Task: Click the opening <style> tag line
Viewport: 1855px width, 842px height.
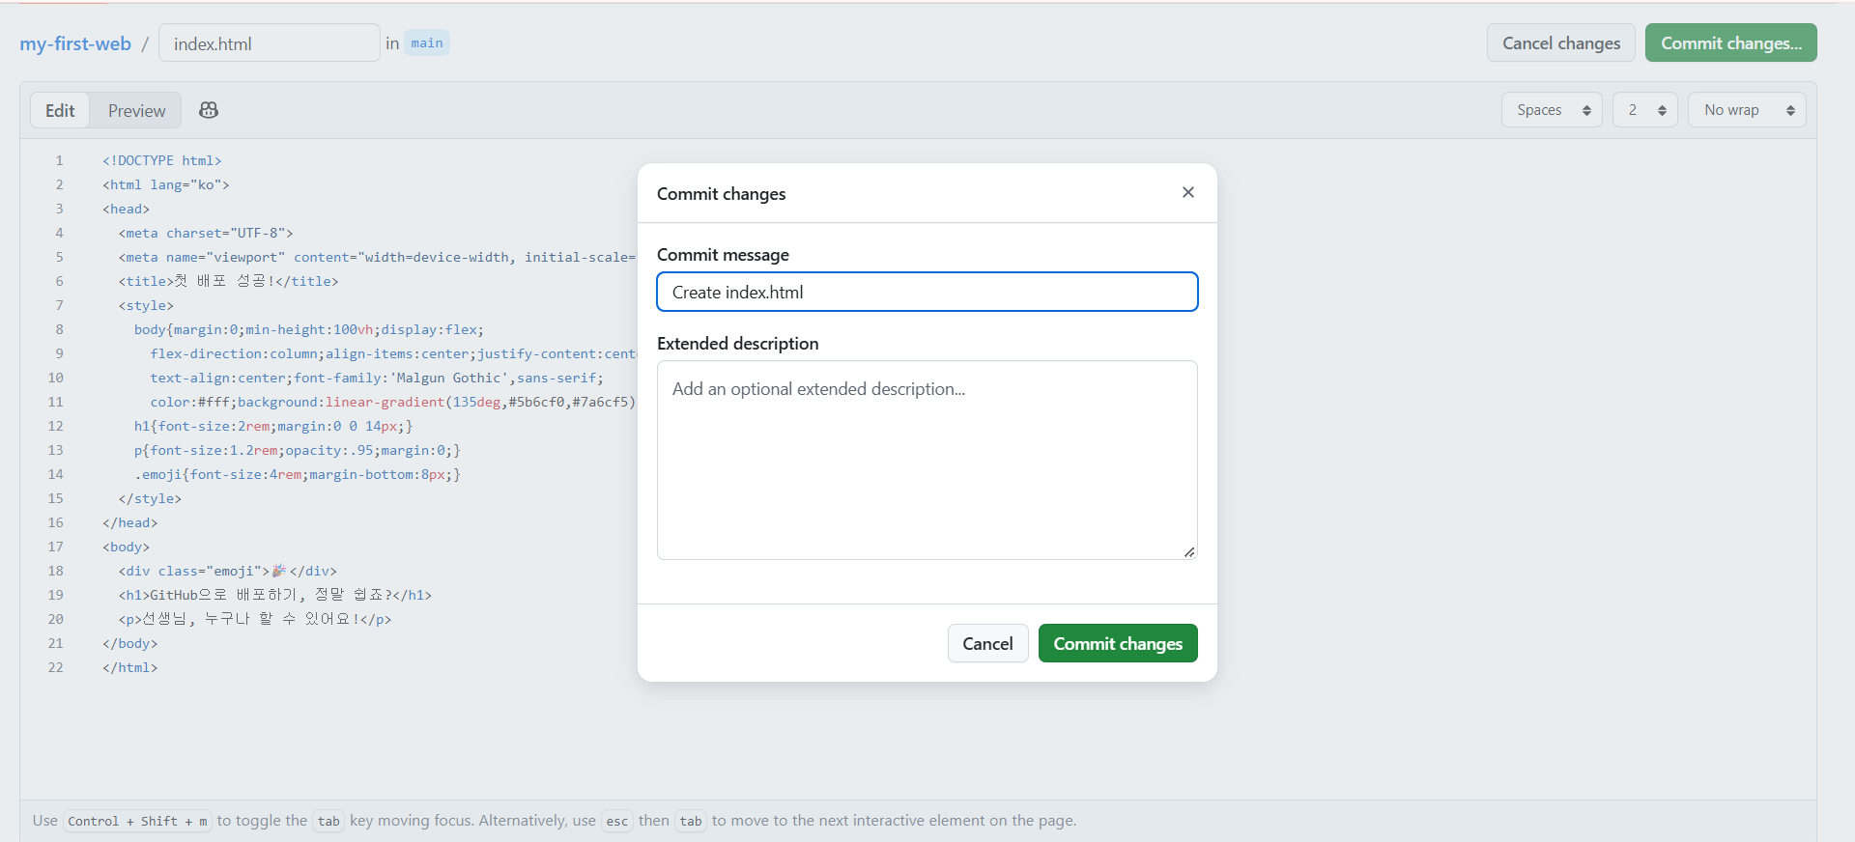Action: pyautogui.click(x=146, y=305)
